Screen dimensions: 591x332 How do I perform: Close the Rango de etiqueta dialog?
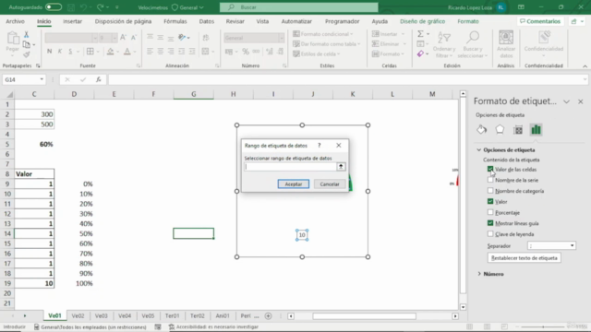click(339, 146)
